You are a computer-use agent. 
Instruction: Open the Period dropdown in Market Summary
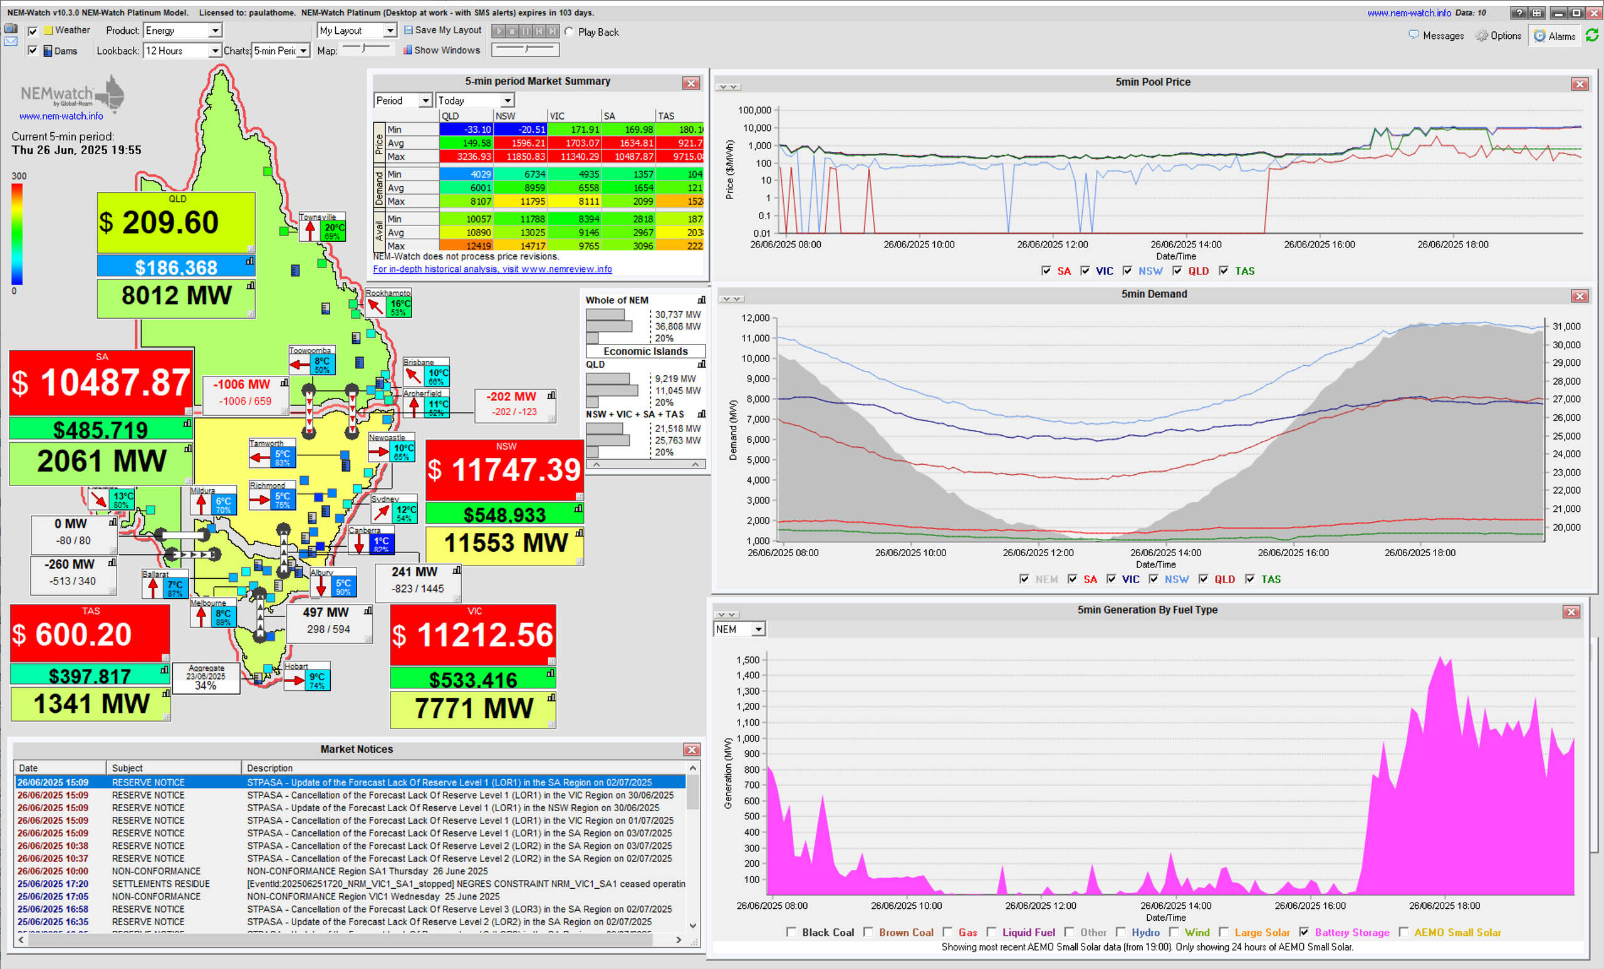(x=403, y=100)
